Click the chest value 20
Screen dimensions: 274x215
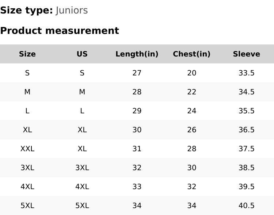pyautogui.click(x=192, y=73)
